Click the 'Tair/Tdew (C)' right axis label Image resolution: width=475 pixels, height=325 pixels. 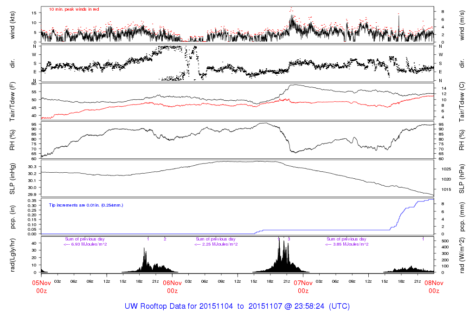click(462, 102)
